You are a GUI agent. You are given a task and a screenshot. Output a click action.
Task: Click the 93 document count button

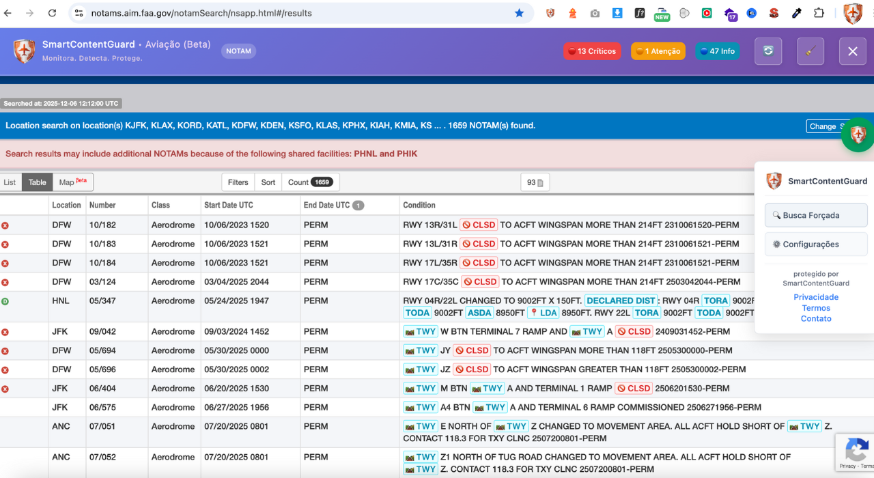535,182
